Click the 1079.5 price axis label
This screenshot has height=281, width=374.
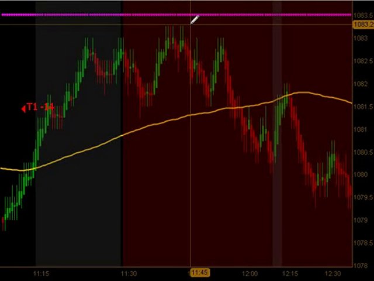pos(363,197)
